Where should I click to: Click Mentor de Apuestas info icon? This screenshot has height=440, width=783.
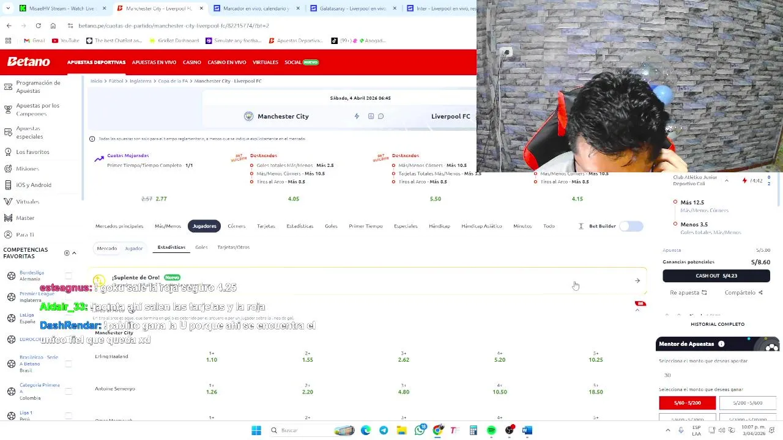tap(721, 344)
